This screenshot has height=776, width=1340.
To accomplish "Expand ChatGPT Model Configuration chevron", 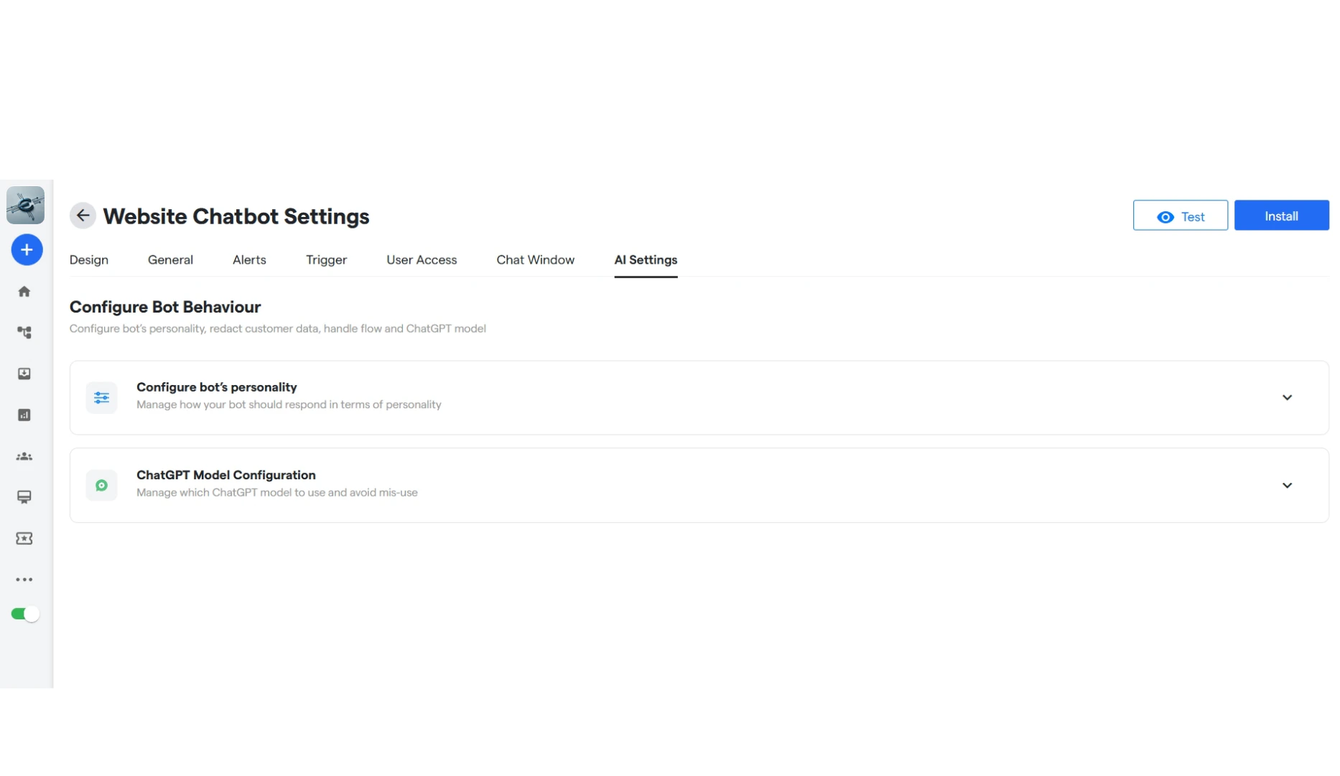I will click(1287, 486).
